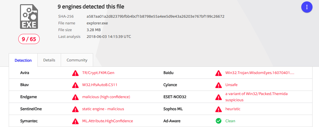This screenshot has height=127, width=319.
Task: Open the Community tab
Action: (77, 60)
